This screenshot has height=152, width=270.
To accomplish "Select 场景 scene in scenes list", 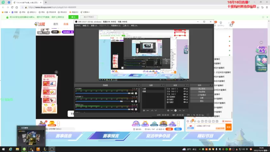I will coord(153,91).
